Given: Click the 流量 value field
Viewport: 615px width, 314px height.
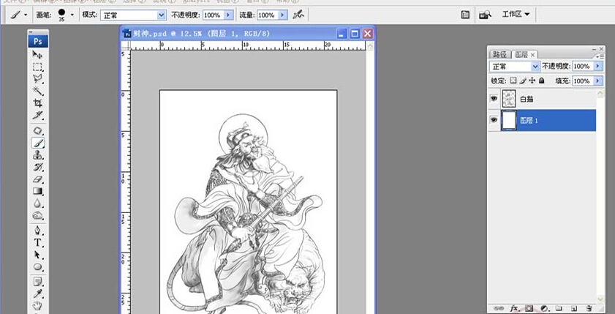Looking at the screenshot, I should pos(268,15).
